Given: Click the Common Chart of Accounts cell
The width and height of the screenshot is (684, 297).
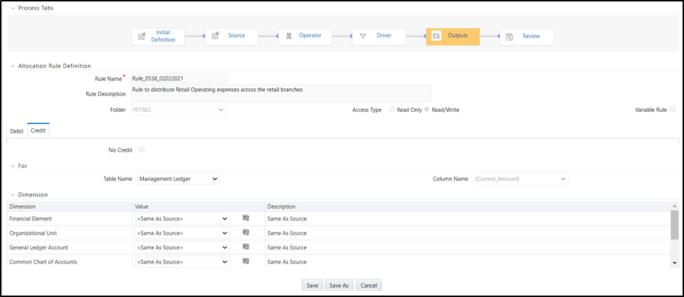Looking at the screenshot, I should pos(70,261).
